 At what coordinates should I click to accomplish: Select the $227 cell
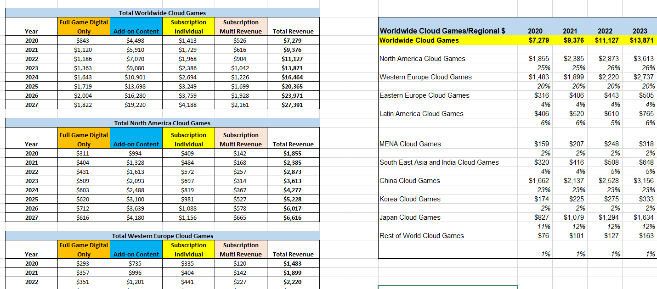[x=241, y=282]
